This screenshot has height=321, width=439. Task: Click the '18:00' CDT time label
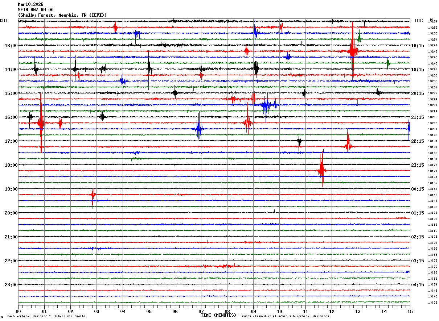coord(11,165)
